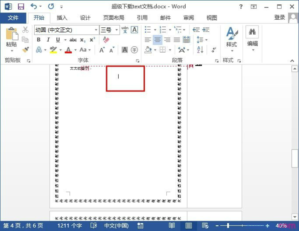Cut selection with the scissors icon
299x231 pixels.
tap(25, 30)
